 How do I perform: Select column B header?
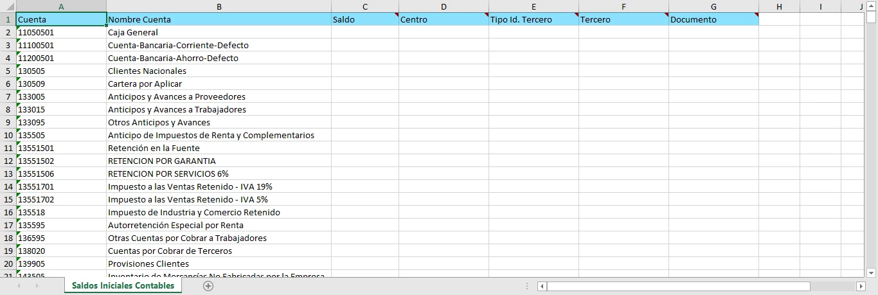(219, 6)
